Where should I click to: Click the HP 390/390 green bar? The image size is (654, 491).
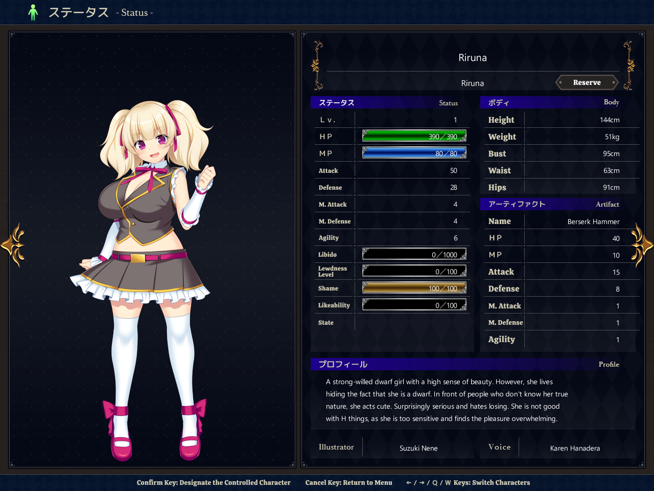pyautogui.click(x=414, y=136)
